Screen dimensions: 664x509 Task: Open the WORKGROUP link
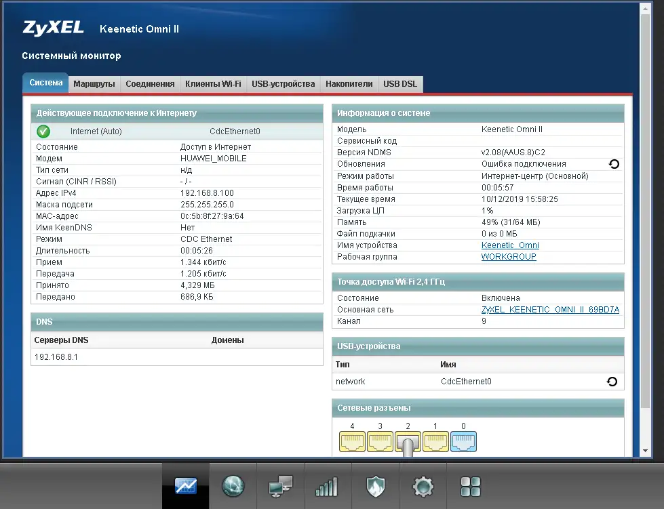[x=509, y=257]
